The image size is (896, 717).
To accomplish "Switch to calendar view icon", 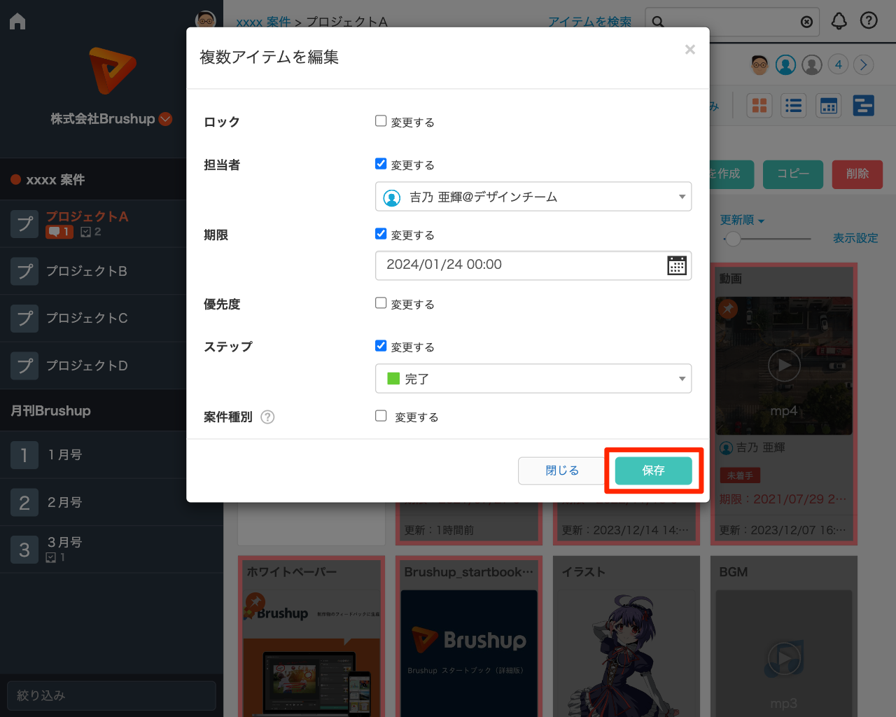I will pos(829,106).
